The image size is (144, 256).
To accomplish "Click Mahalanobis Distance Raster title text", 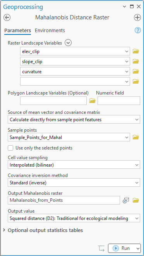I will point(72,17).
